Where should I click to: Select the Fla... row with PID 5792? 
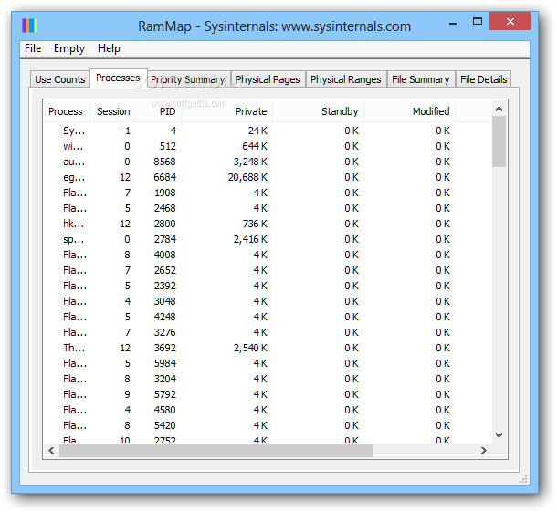click(x=268, y=394)
